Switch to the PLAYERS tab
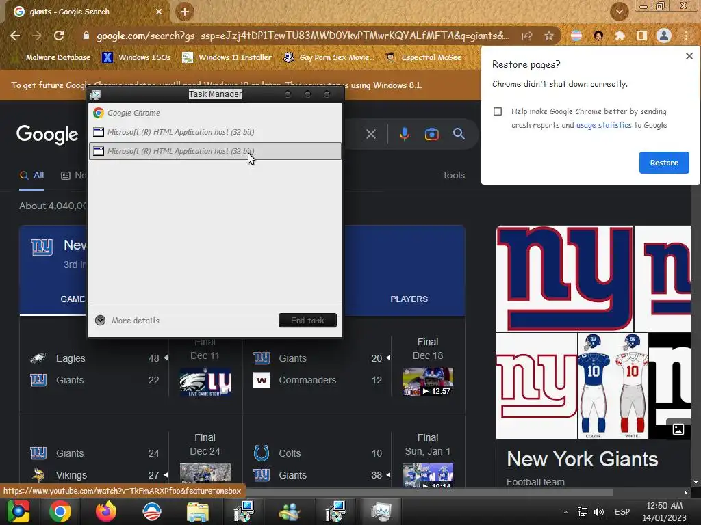 [409, 299]
